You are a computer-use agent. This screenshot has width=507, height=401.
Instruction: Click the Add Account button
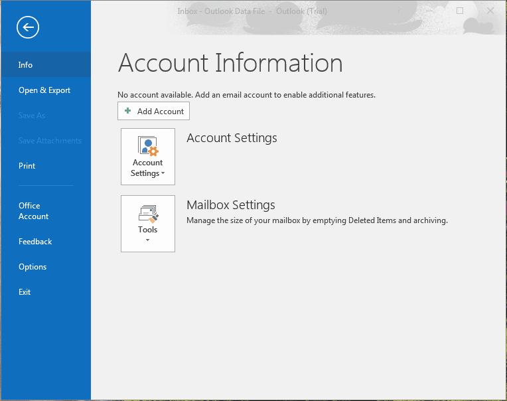153,112
